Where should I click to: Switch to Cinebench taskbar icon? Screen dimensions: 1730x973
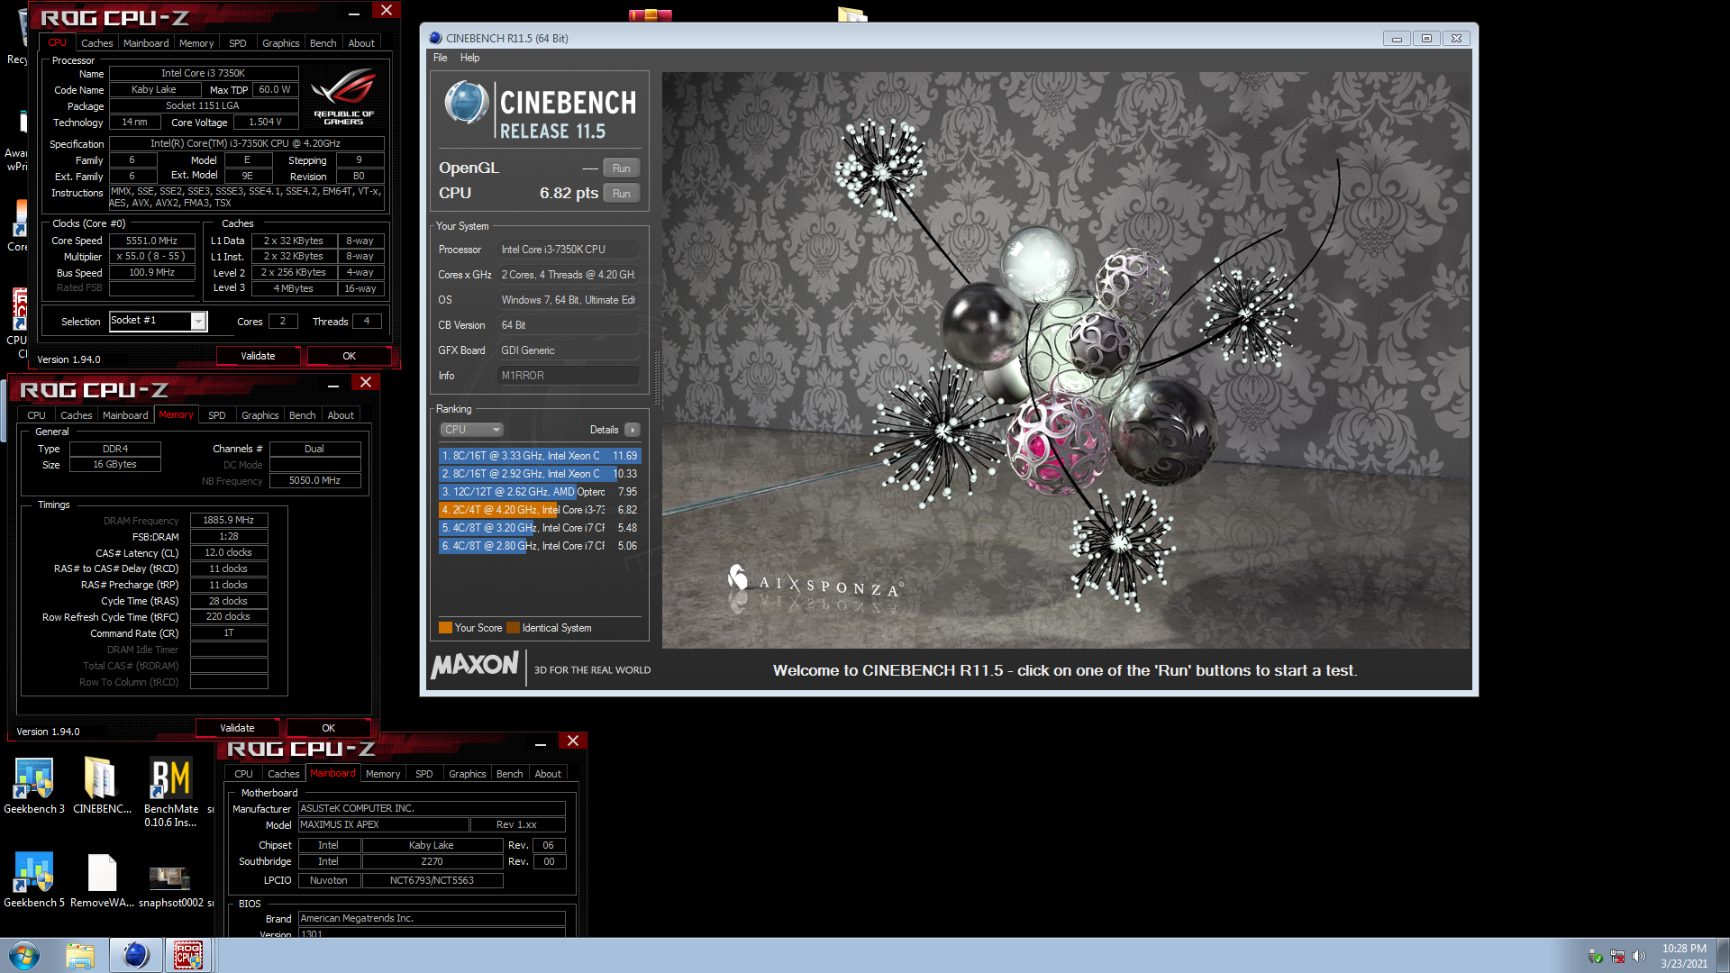136,955
